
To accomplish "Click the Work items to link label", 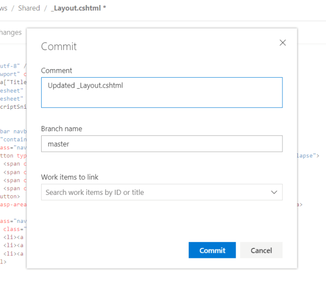I will pos(70,177).
